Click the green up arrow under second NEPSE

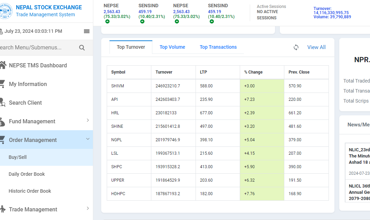pos(177,21)
